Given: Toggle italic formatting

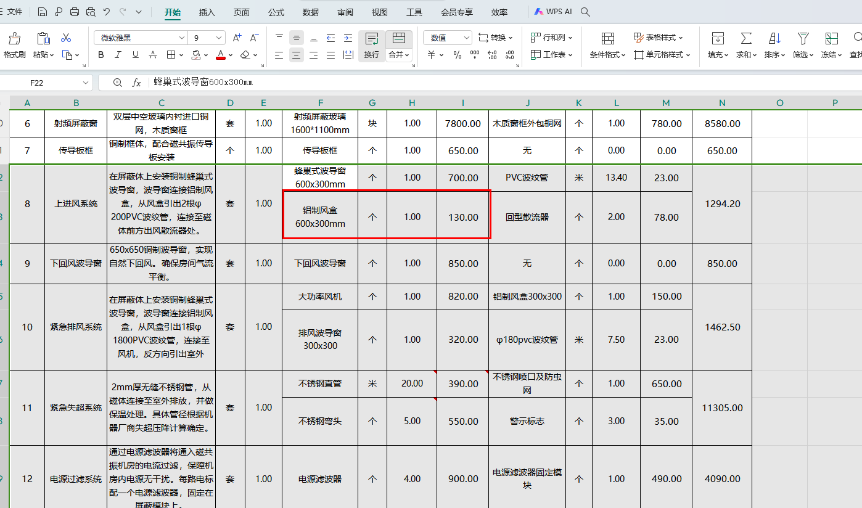Looking at the screenshot, I should tap(118, 55).
